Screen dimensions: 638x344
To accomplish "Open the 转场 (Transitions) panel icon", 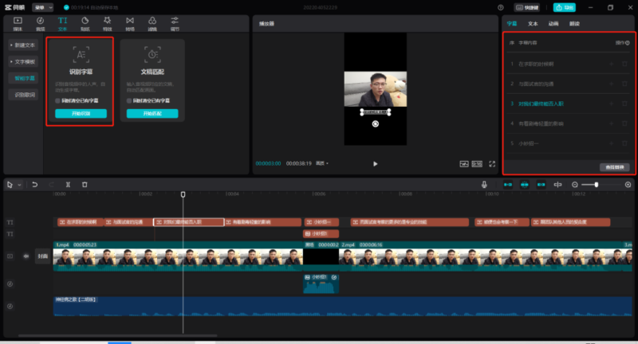I will pyautogui.click(x=129, y=21).
